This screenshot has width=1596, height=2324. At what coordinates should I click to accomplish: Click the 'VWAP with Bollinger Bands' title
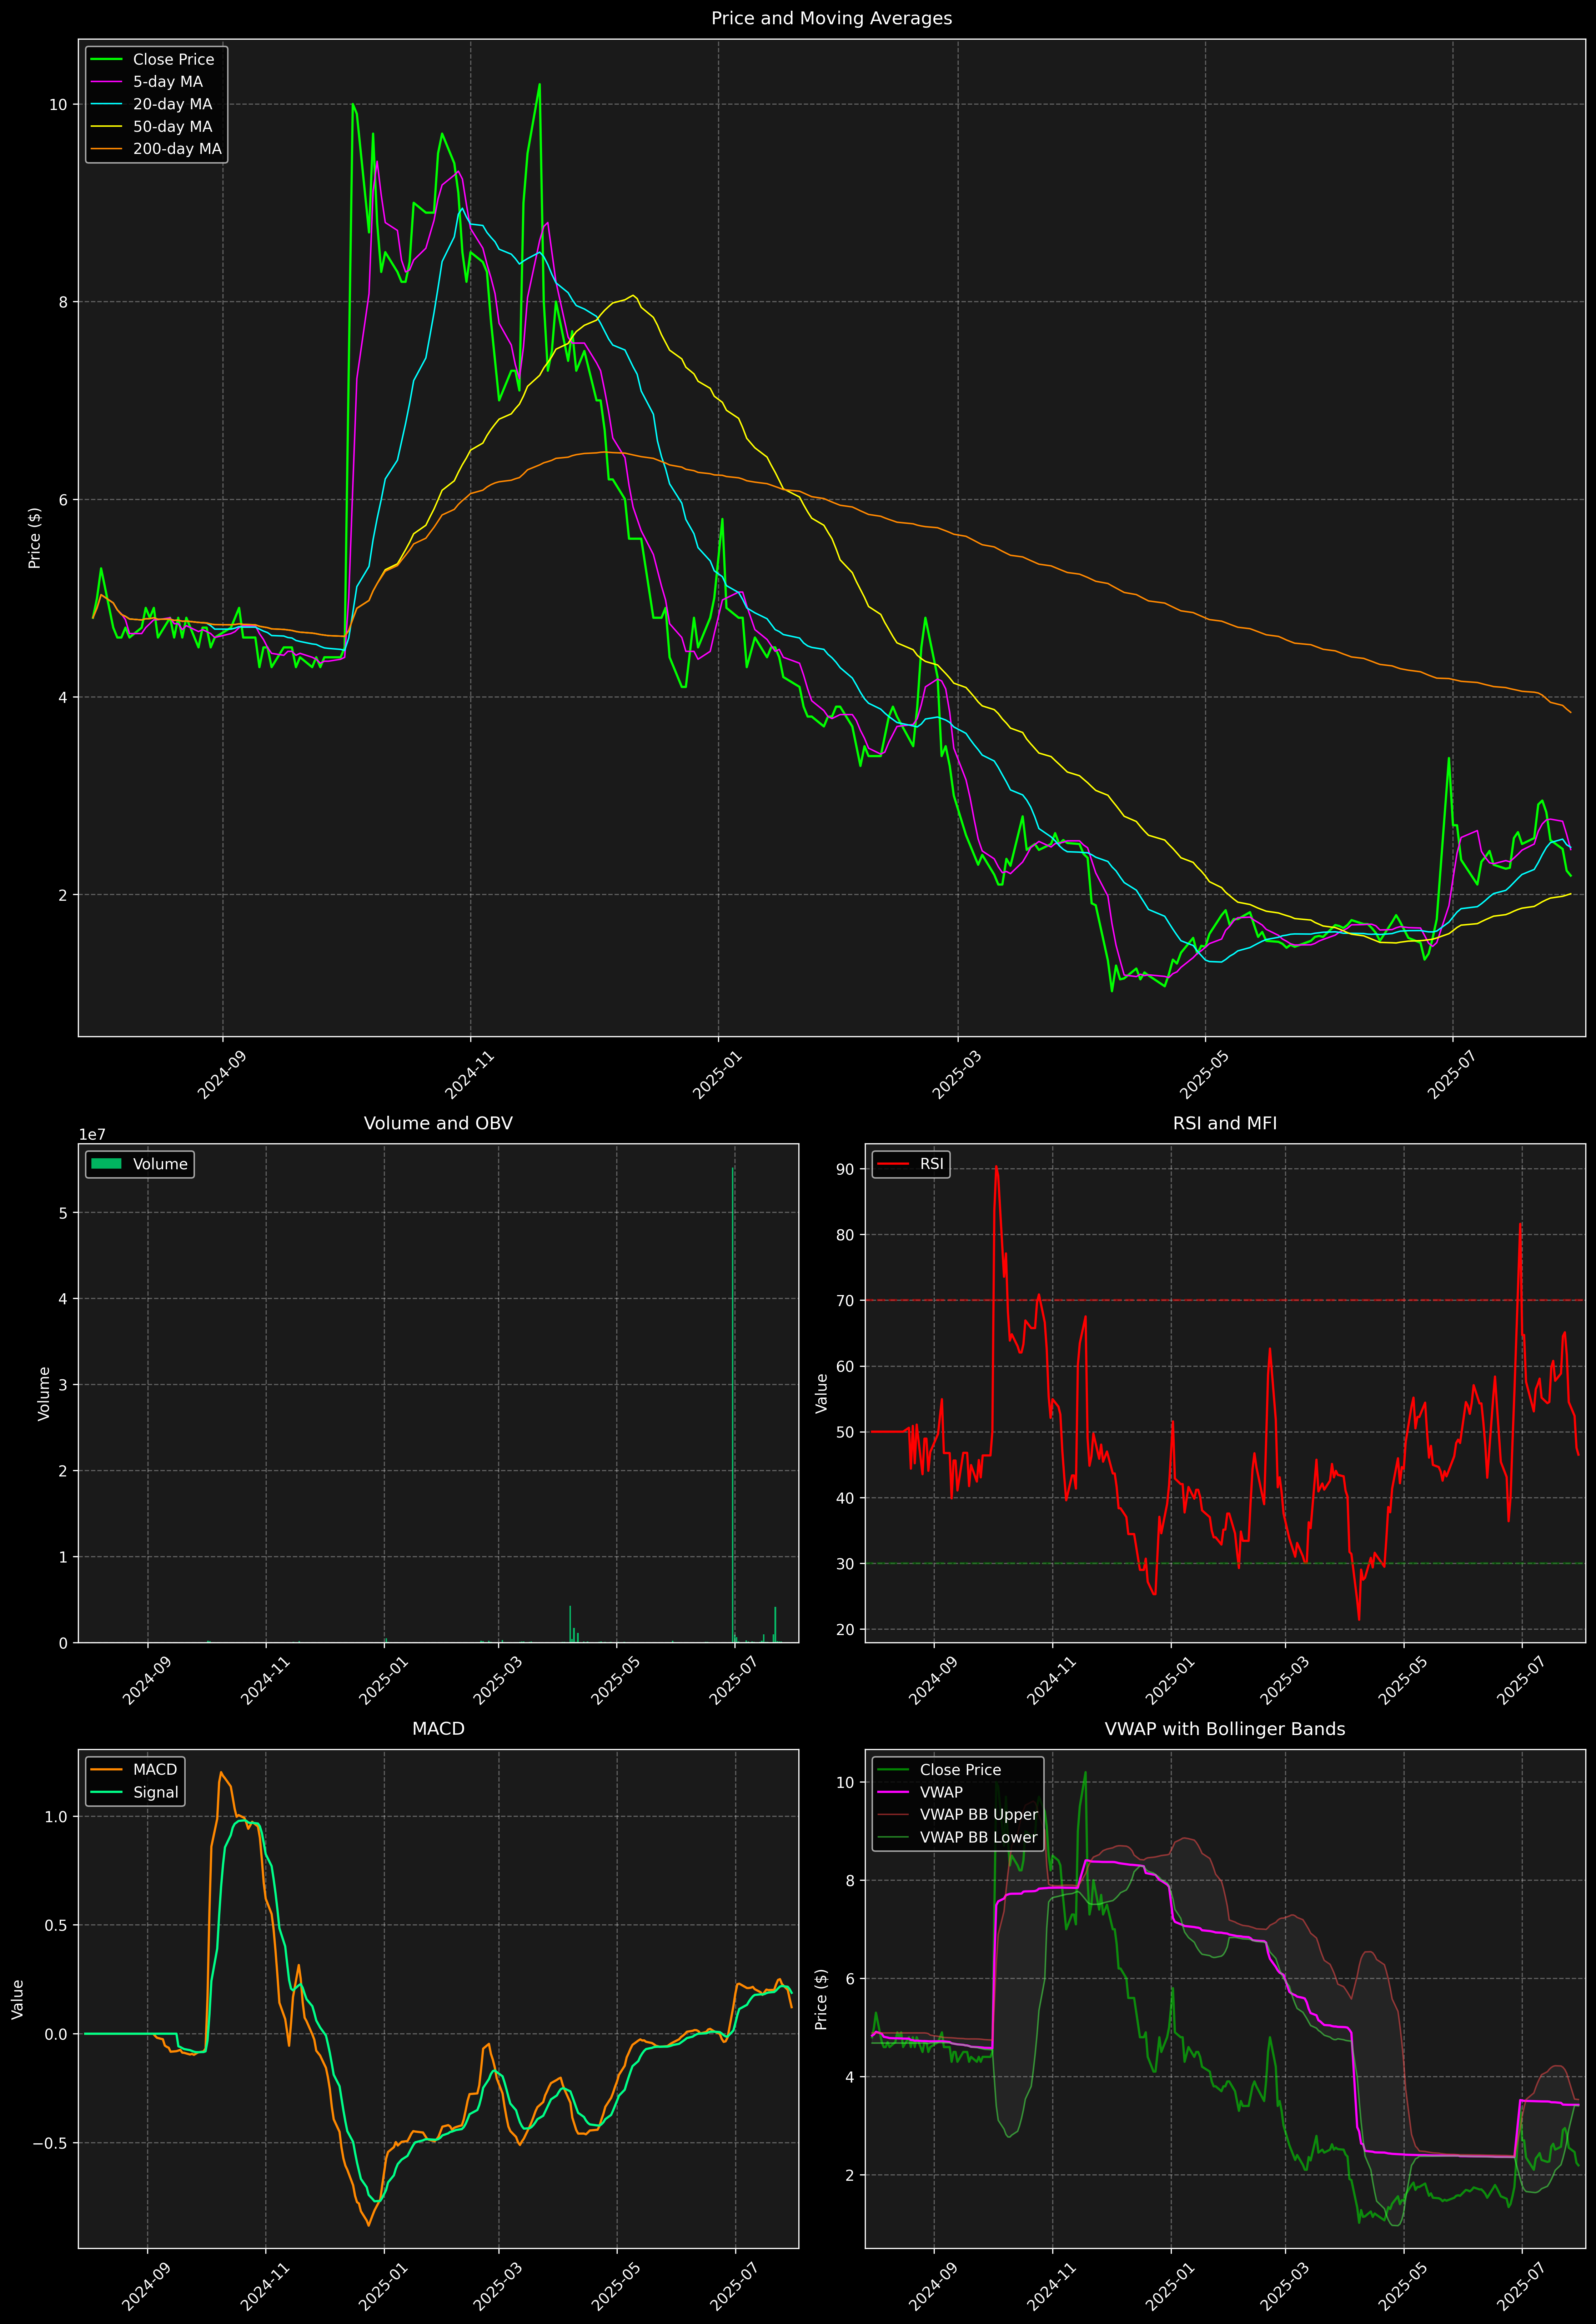[x=1225, y=1729]
